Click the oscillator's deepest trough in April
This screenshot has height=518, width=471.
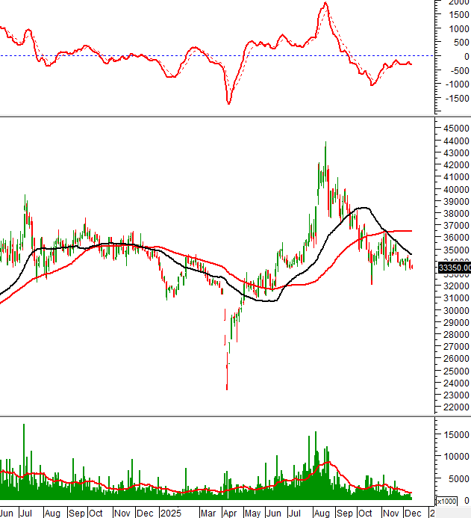tap(228, 103)
